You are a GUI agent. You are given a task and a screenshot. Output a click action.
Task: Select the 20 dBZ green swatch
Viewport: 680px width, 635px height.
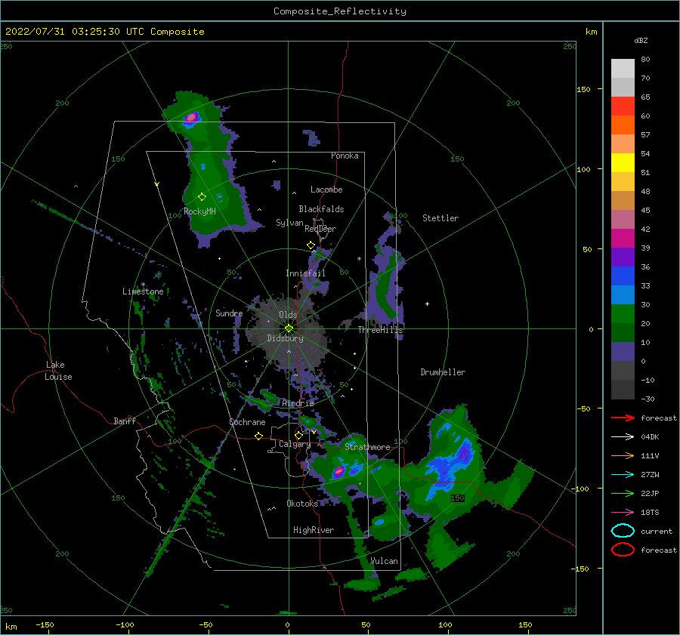point(623,313)
